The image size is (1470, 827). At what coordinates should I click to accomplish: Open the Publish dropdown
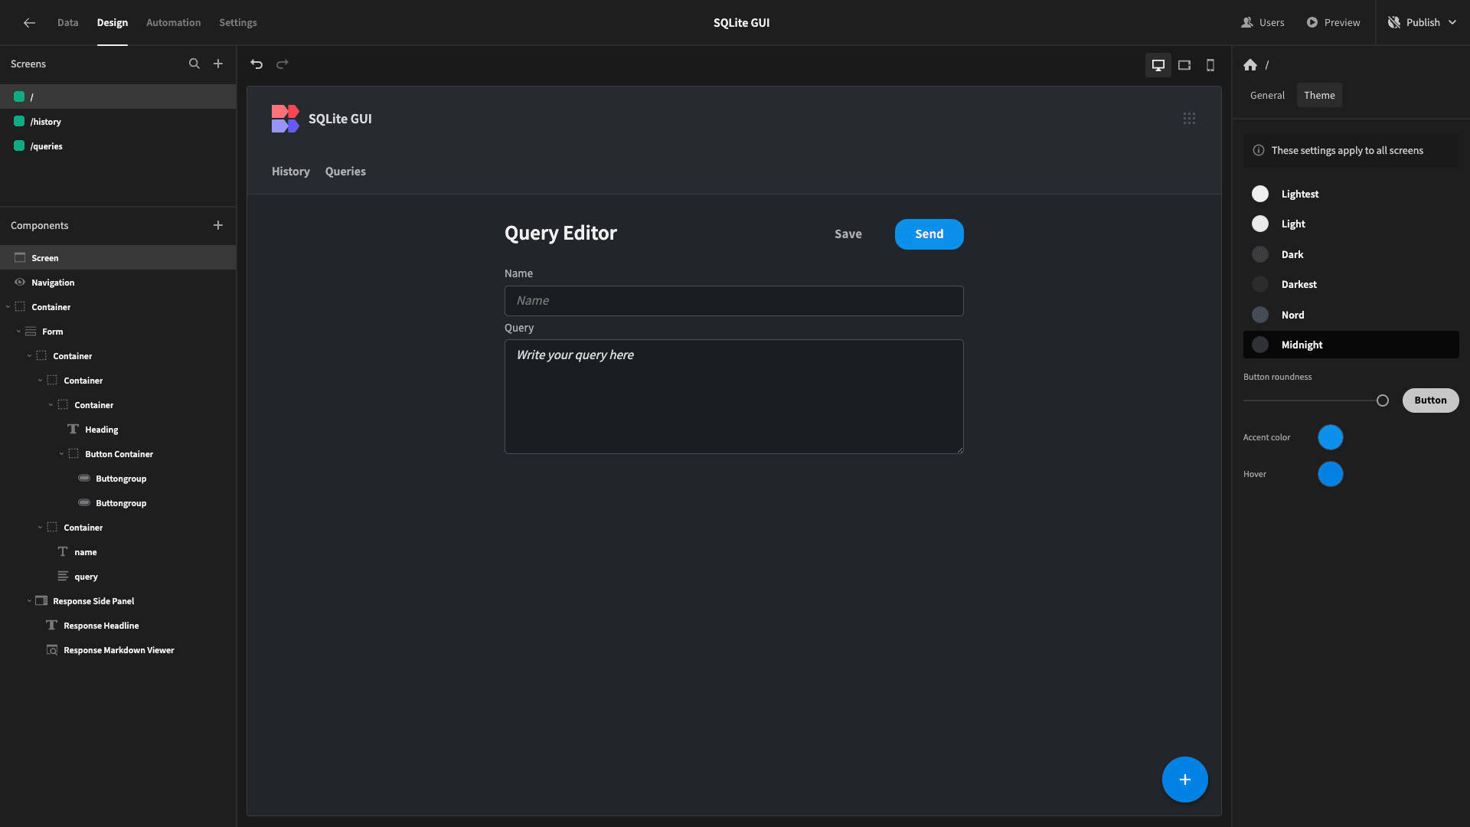(1423, 23)
